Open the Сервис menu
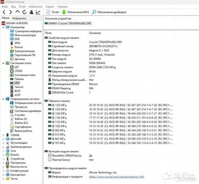199x184 pixels. [50, 6]
